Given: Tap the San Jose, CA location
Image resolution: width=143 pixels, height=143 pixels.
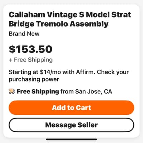Looking at the screenshot, I should 94,92.
